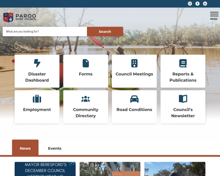The height and width of the screenshot is (176, 220).
Task: Open the Disaster Dashboard link text
Action: click(x=37, y=77)
